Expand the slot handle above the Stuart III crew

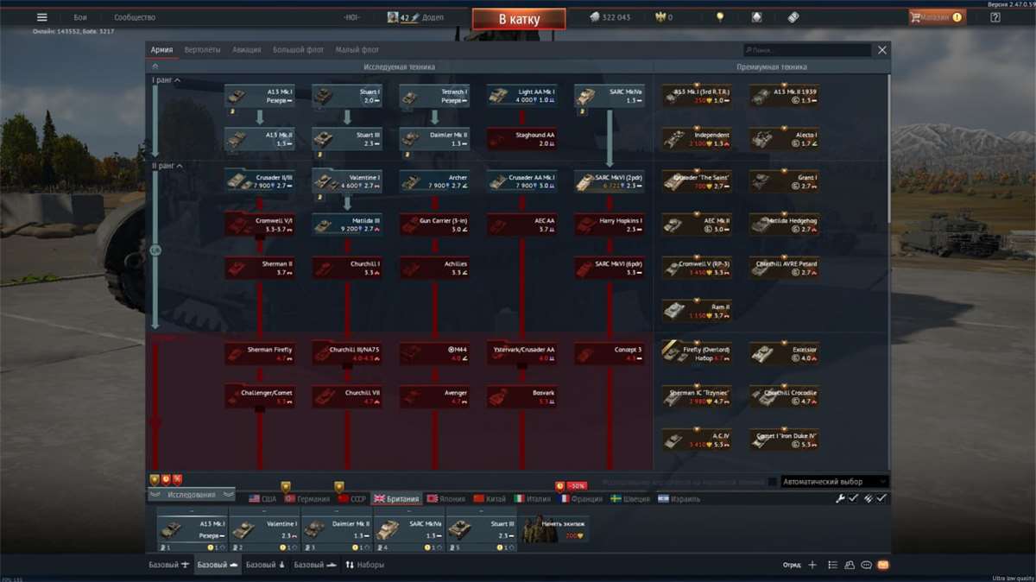pos(482,511)
